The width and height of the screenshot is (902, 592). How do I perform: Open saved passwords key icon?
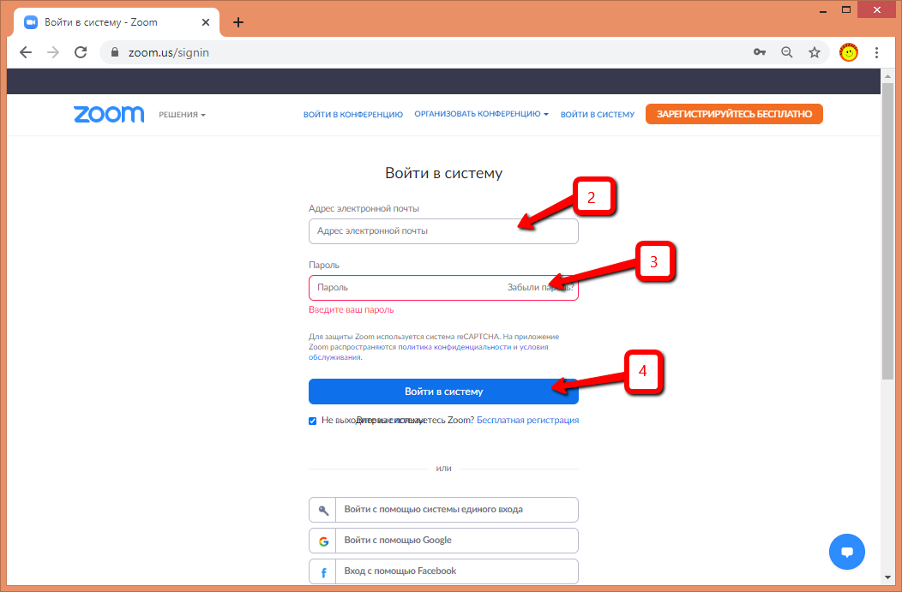point(760,52)
